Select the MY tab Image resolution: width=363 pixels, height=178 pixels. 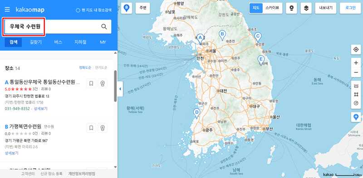103,42
